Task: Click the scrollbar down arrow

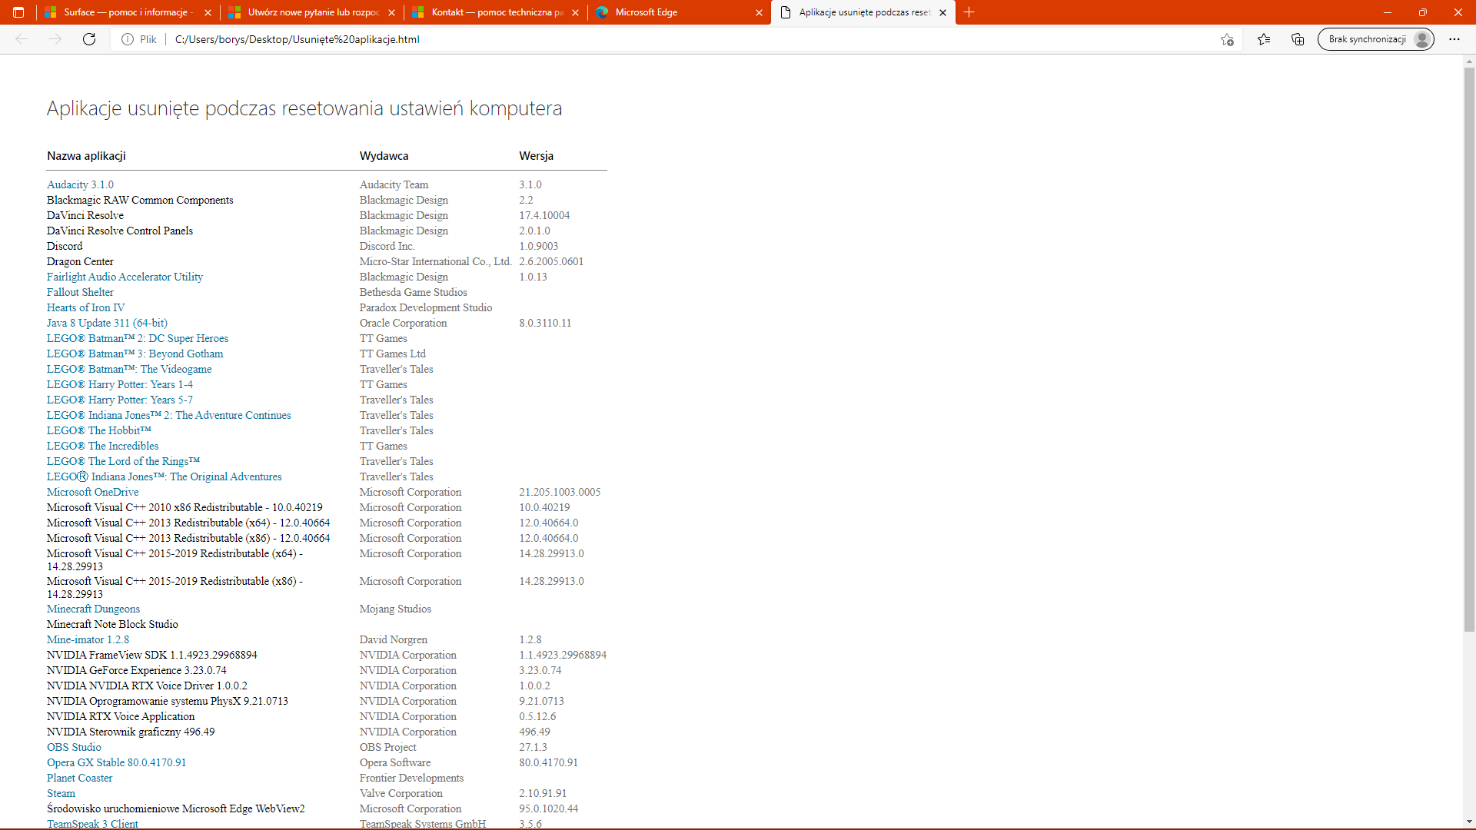Action: click(x=1469, y=822)
